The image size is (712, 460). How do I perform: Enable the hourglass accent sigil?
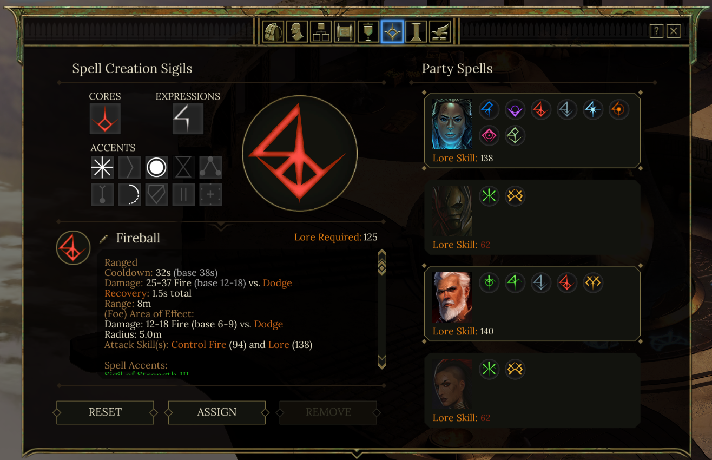coord(183,168)
